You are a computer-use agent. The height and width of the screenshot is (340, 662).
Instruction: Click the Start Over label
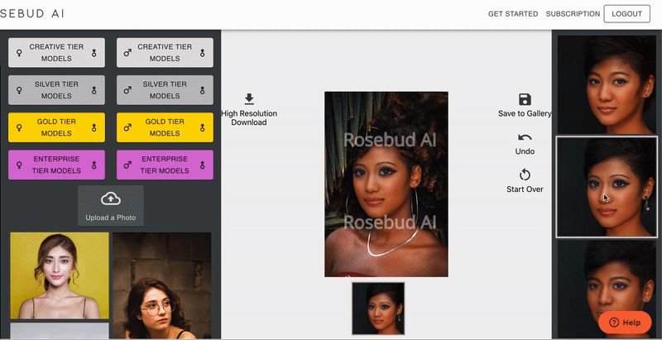(525, 189)
